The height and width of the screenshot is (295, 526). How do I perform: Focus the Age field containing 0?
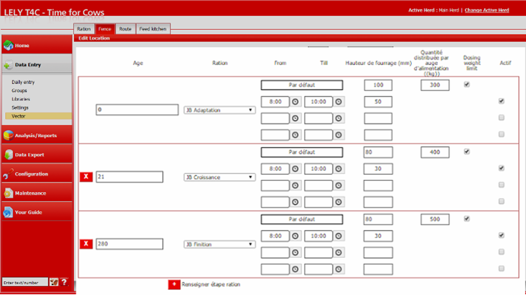pyautogui.click(x=137, y=109)
